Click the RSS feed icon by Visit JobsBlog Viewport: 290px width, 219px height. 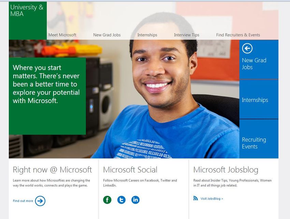pos(195,198)
